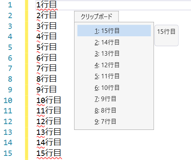Place cursor in editor text 7行目
Screen dimensions: 191x160
pos(47,68)
